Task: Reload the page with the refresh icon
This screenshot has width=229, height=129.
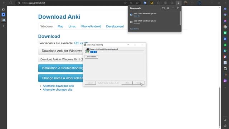Action: pos(11,3)
